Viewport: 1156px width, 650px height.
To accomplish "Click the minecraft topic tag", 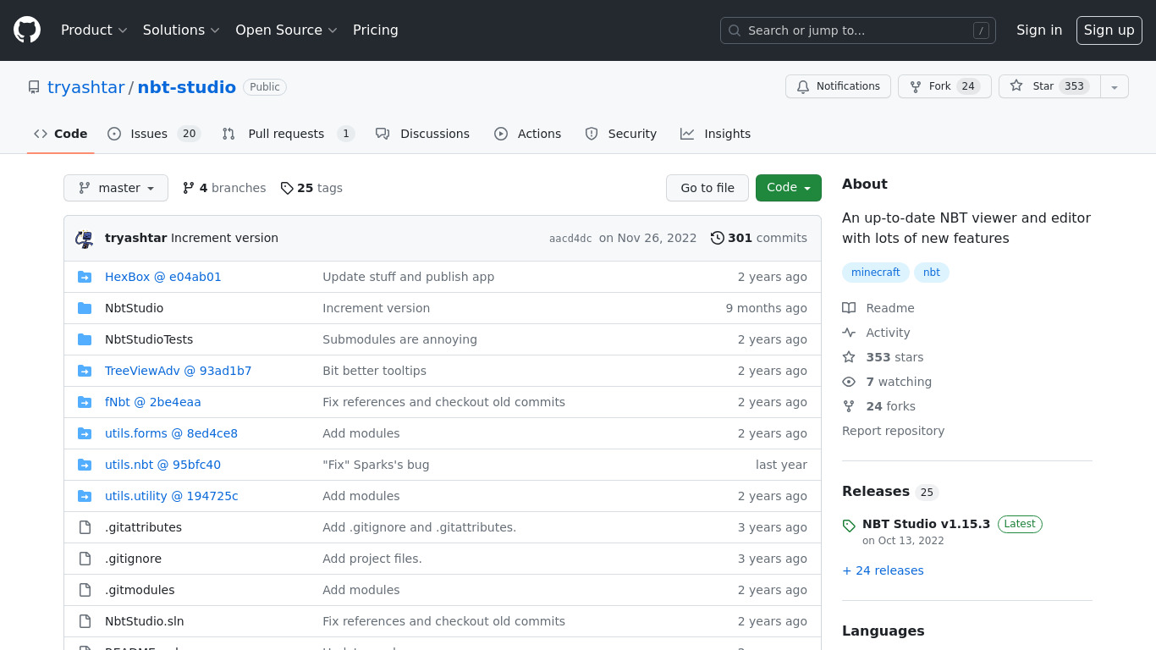I will tap(875, 273).
